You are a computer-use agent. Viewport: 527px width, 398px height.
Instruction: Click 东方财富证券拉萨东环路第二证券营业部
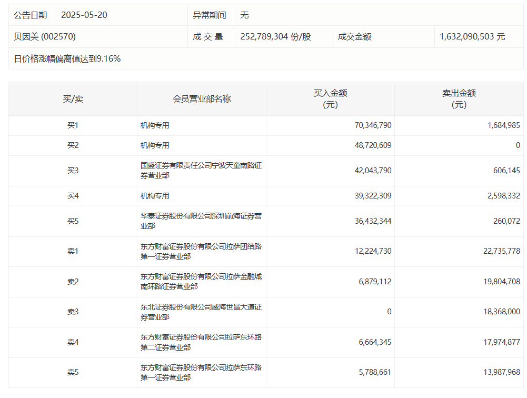coord(201,342)
